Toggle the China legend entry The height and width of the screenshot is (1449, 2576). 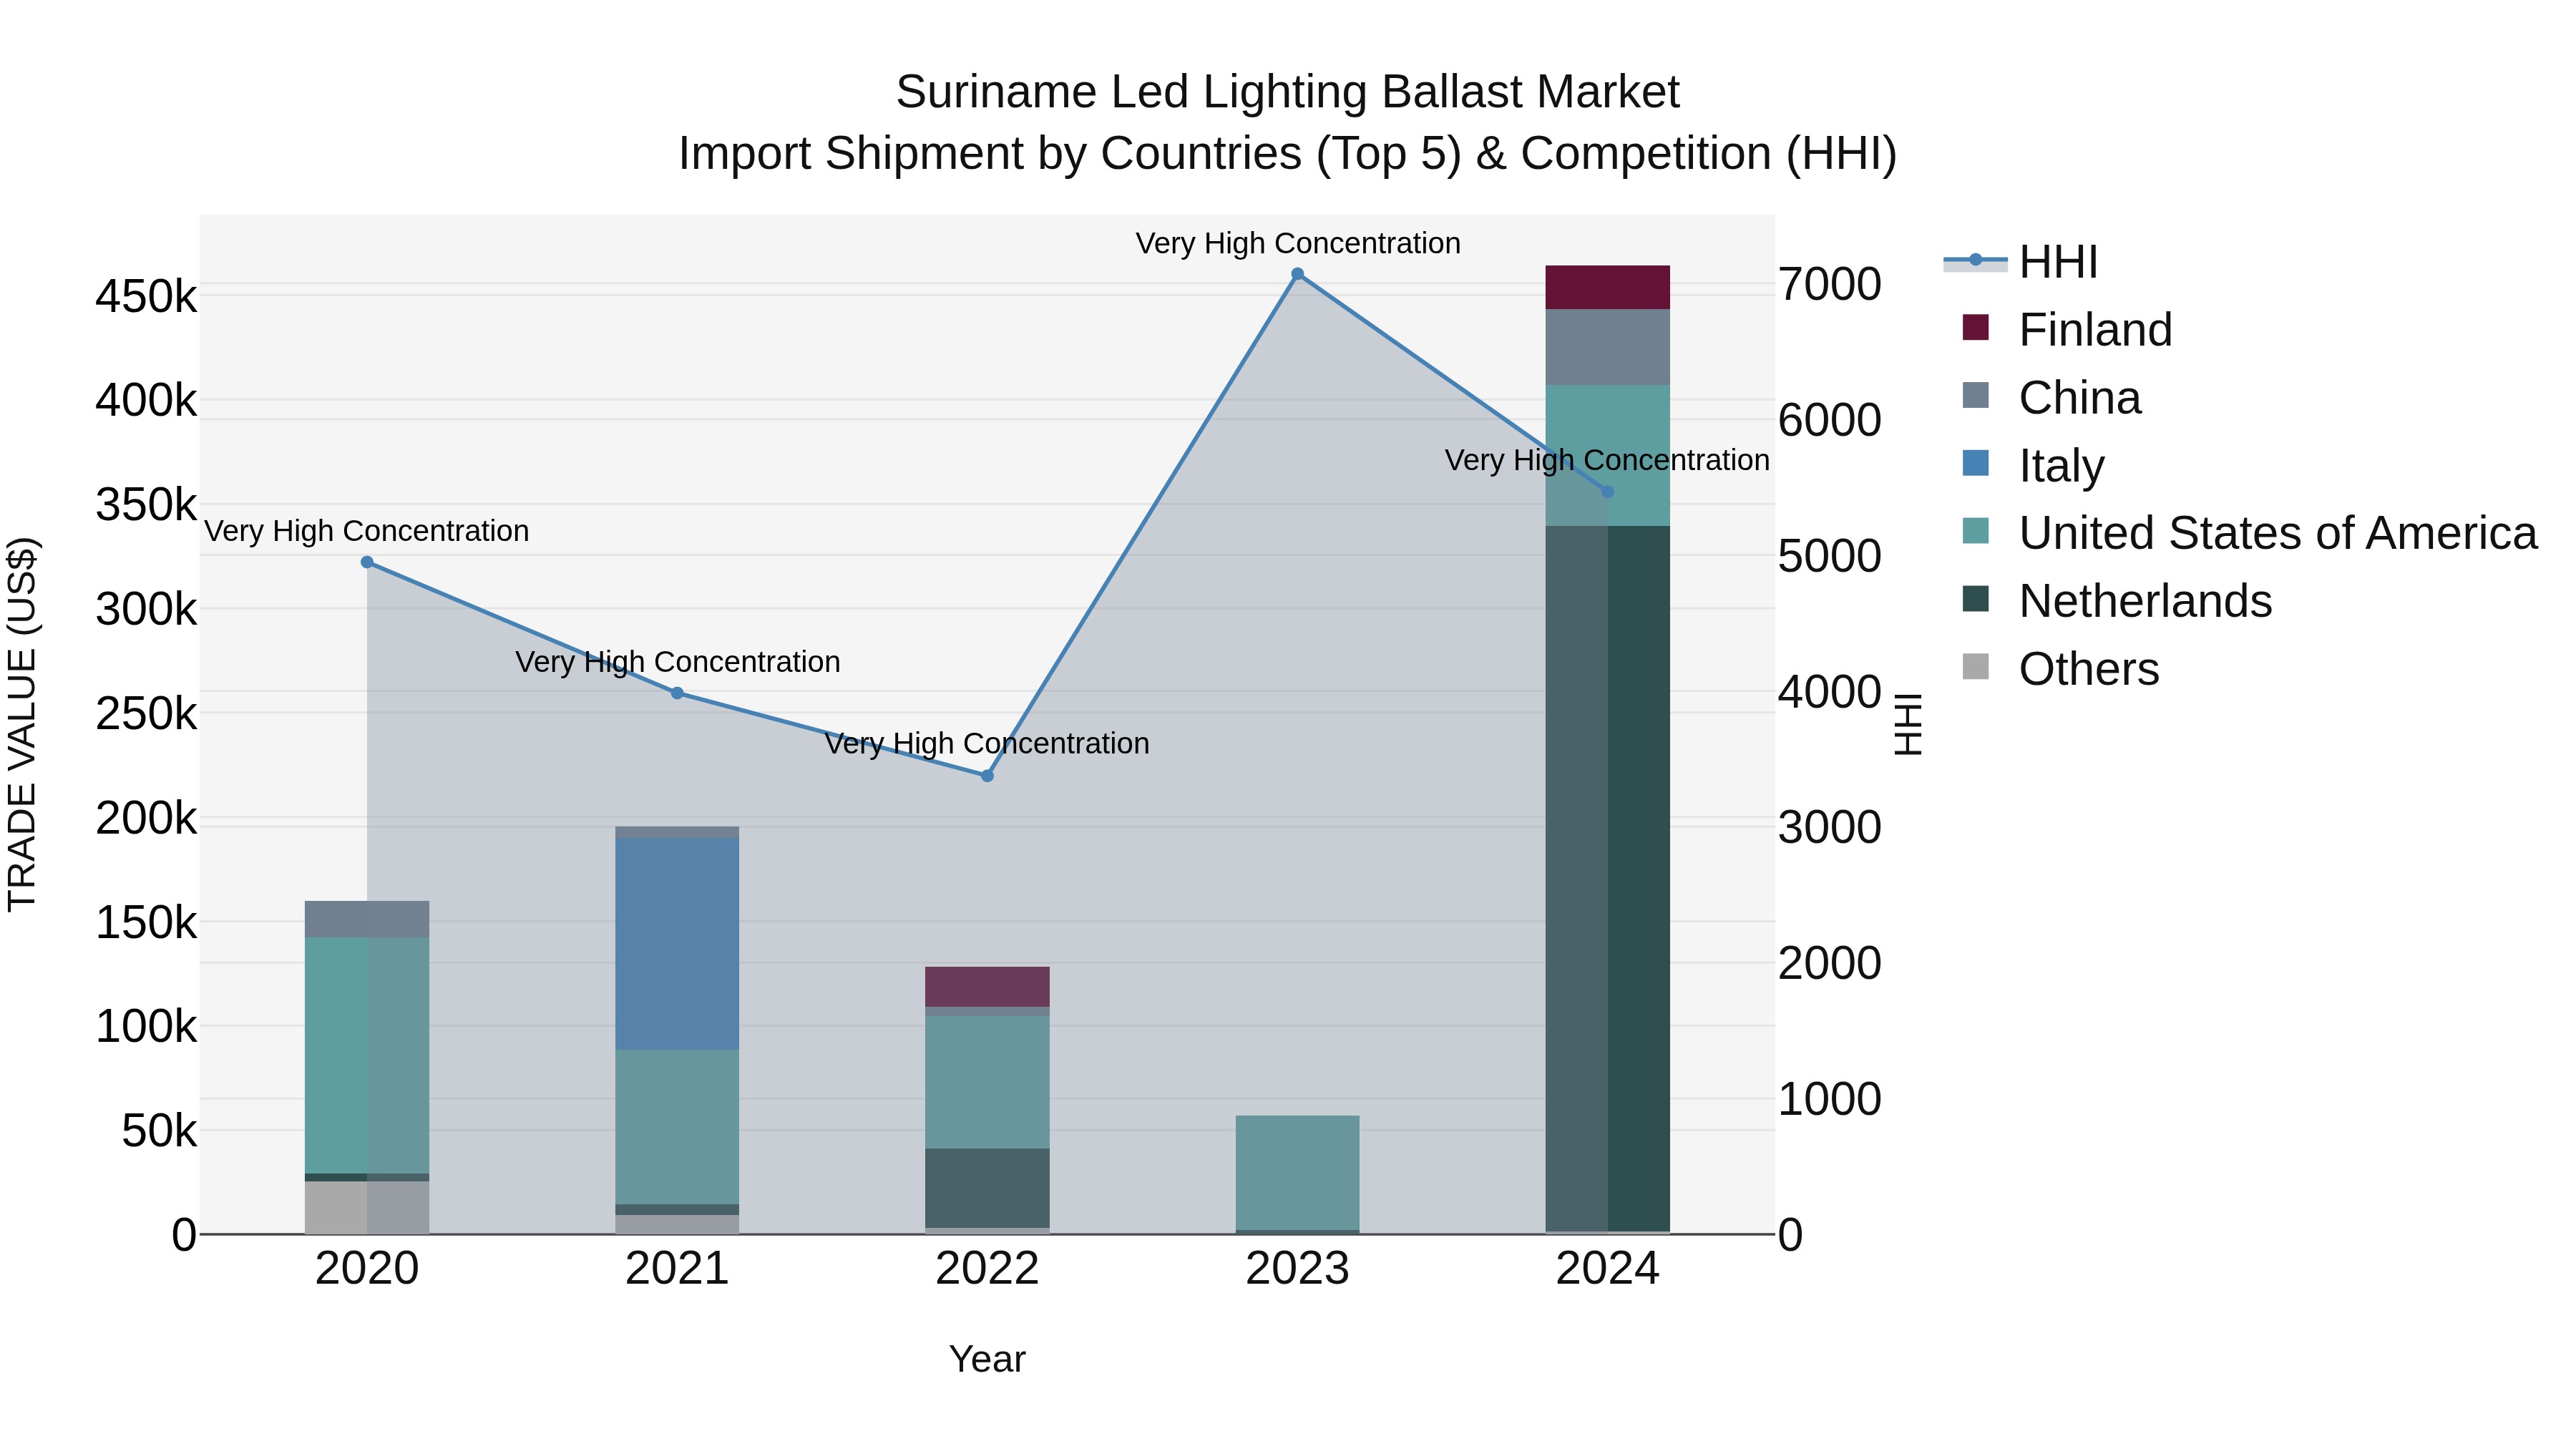[2051, 397]
